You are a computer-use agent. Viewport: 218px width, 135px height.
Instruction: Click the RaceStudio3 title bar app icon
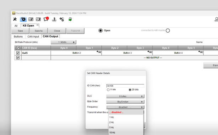(14, 13)
